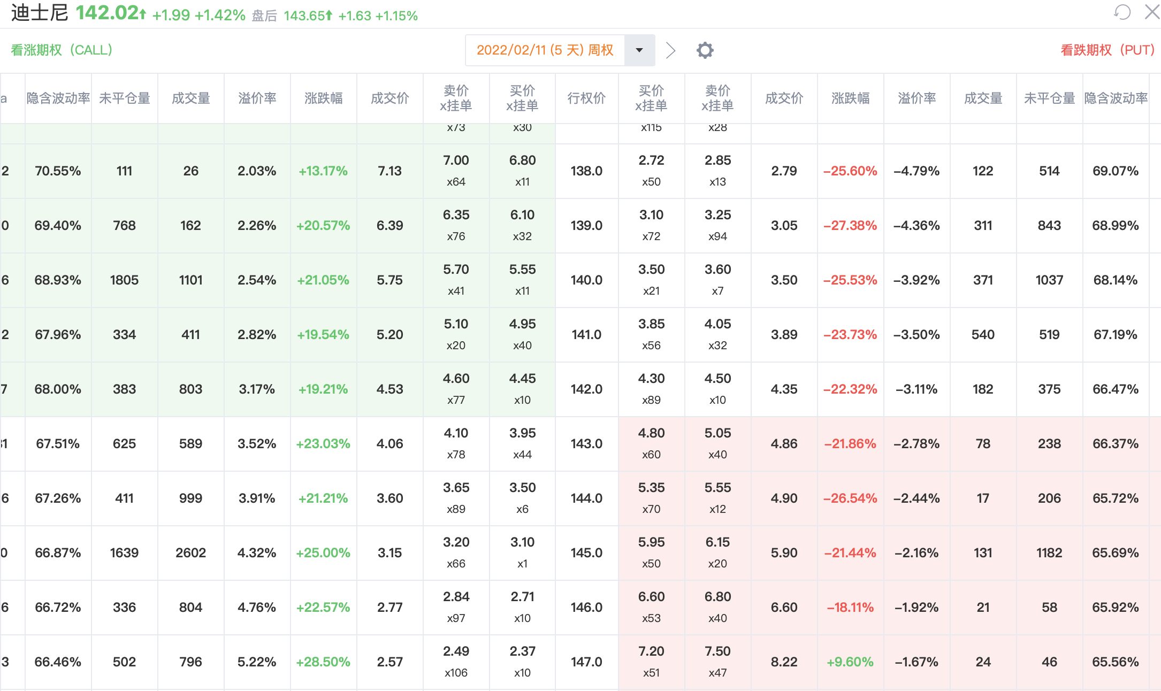1161x691 pixels.
Task: Click call bid price 6.80 x11
Action: (522, 171)
